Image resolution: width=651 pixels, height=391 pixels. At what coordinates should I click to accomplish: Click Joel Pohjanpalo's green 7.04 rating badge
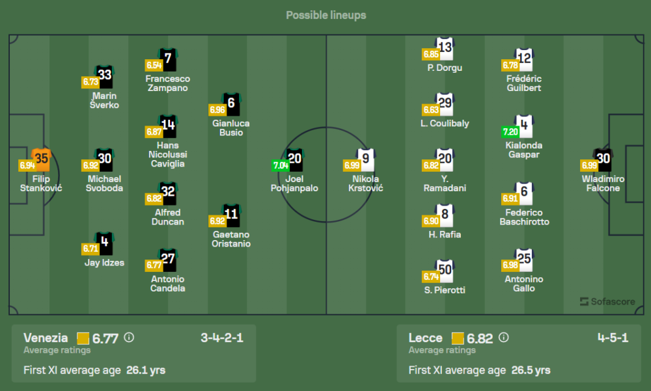[281, 166]
